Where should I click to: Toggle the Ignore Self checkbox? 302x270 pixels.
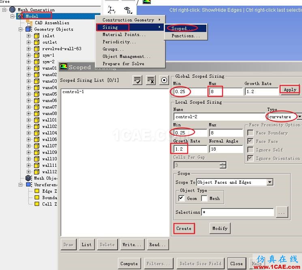(x=251, y=150)
